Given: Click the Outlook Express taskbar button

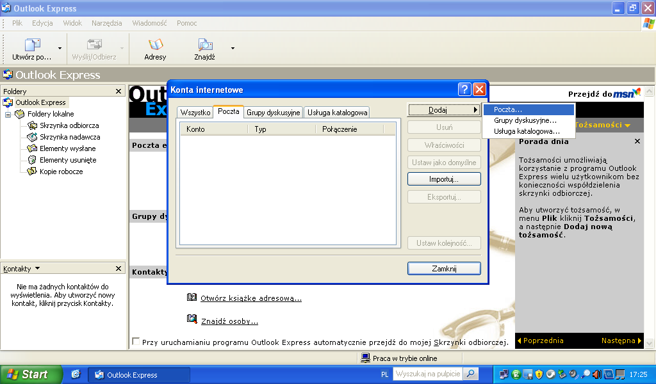Looking at the screenshot, I should coord(139,375).
